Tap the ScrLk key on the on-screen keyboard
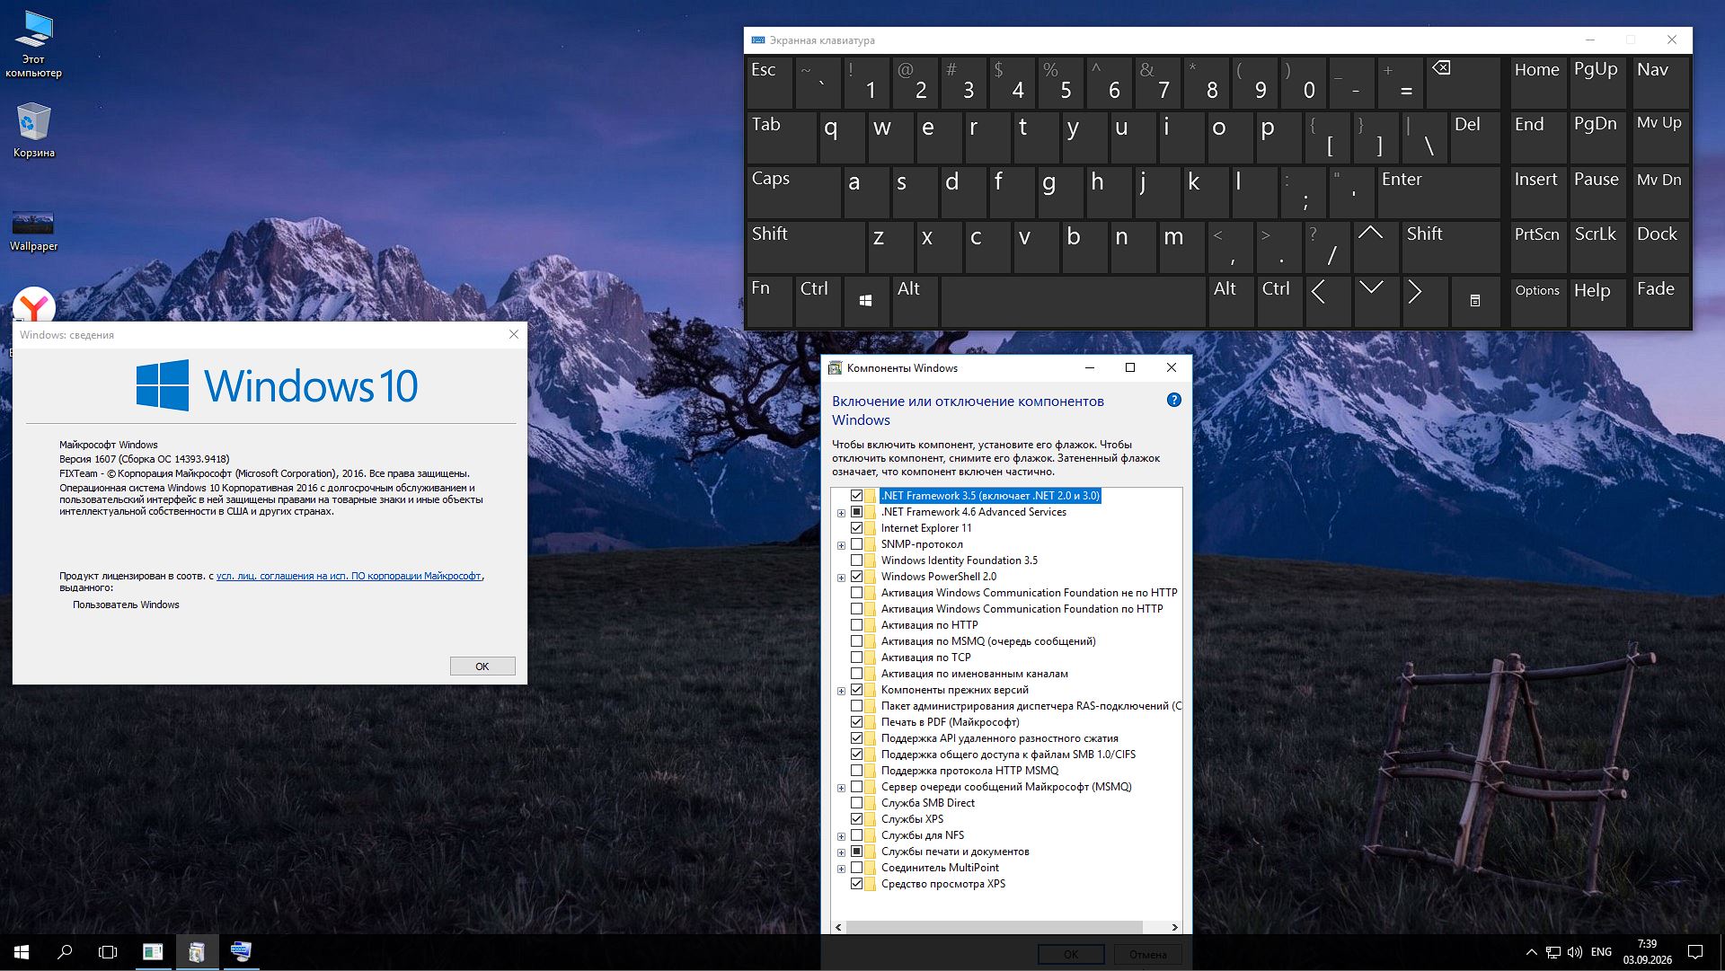The height and width of the screenshot is (971, 1725). coord(1597,246)
